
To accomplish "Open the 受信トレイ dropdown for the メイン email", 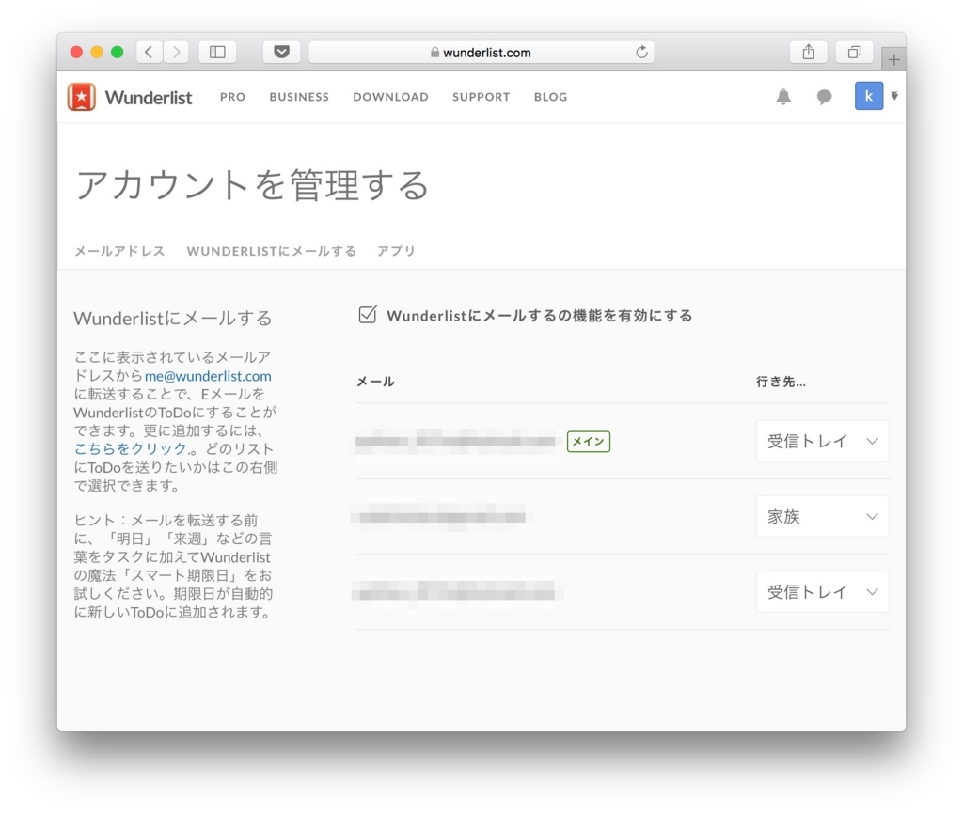I will (822, 441).
